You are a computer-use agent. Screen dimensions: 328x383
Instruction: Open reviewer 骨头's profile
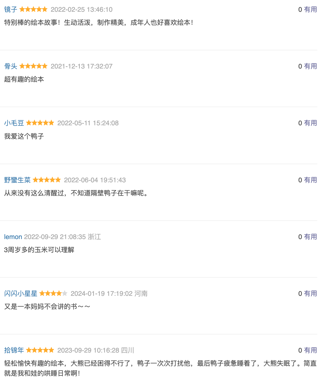pos(11,66)
